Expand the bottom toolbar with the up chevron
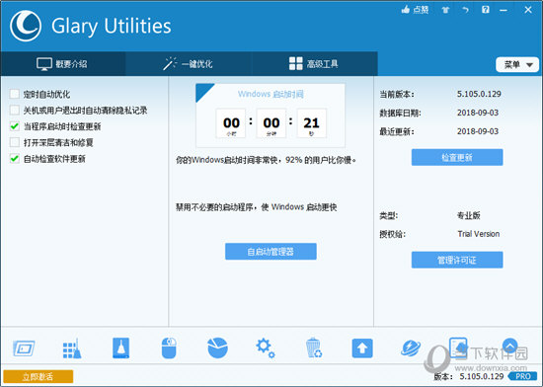 (509, 346)
